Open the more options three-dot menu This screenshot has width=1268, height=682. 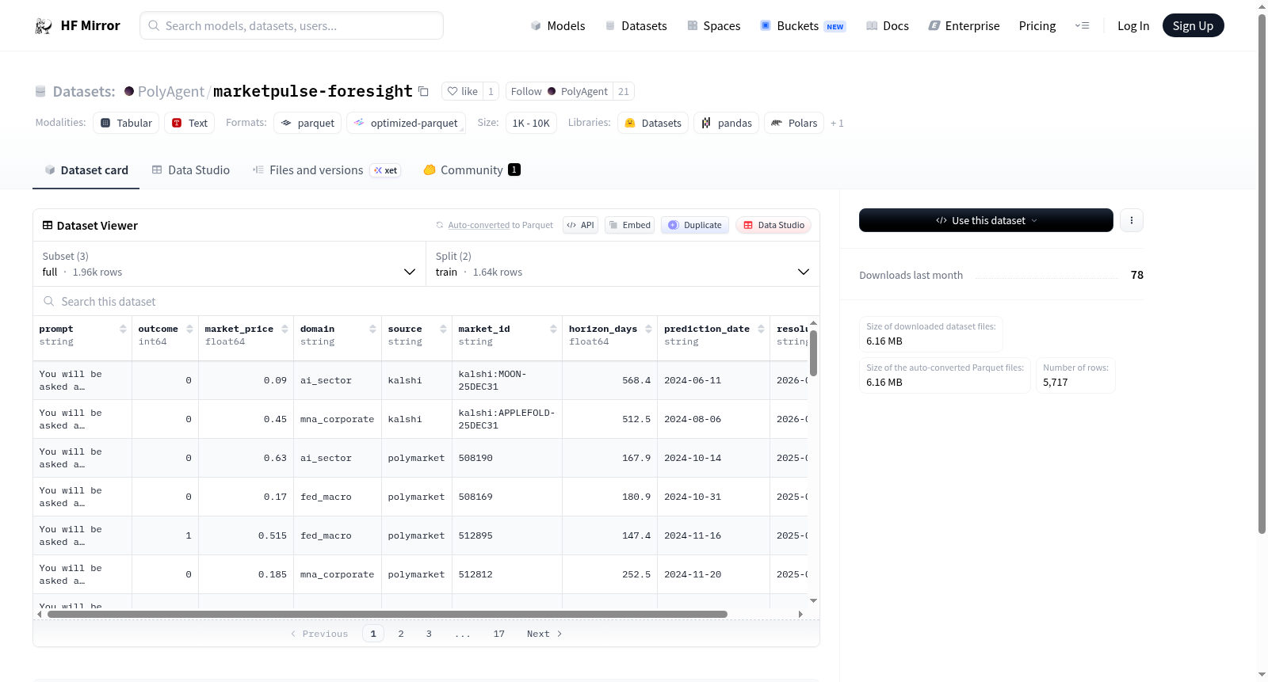[x=1132, y=220]
